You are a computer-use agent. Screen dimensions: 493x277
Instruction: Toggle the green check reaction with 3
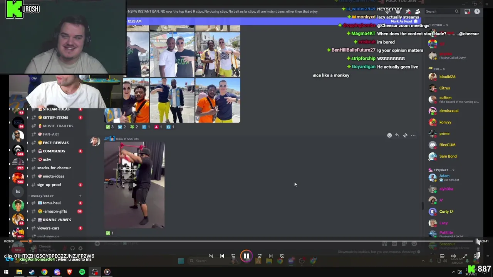(x=110, y=127)
